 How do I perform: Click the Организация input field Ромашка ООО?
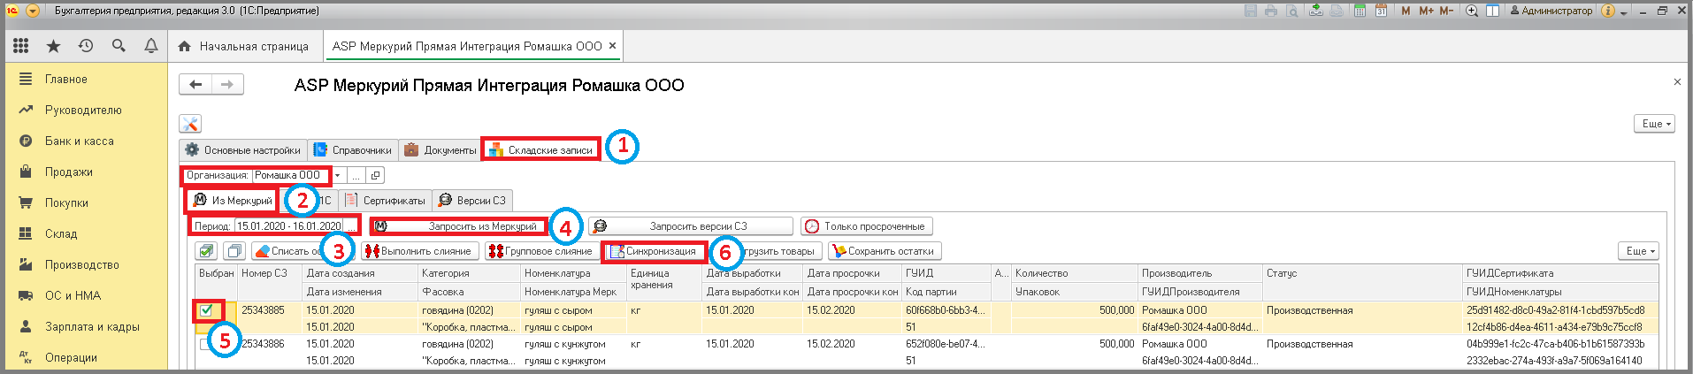coord(291,175)
